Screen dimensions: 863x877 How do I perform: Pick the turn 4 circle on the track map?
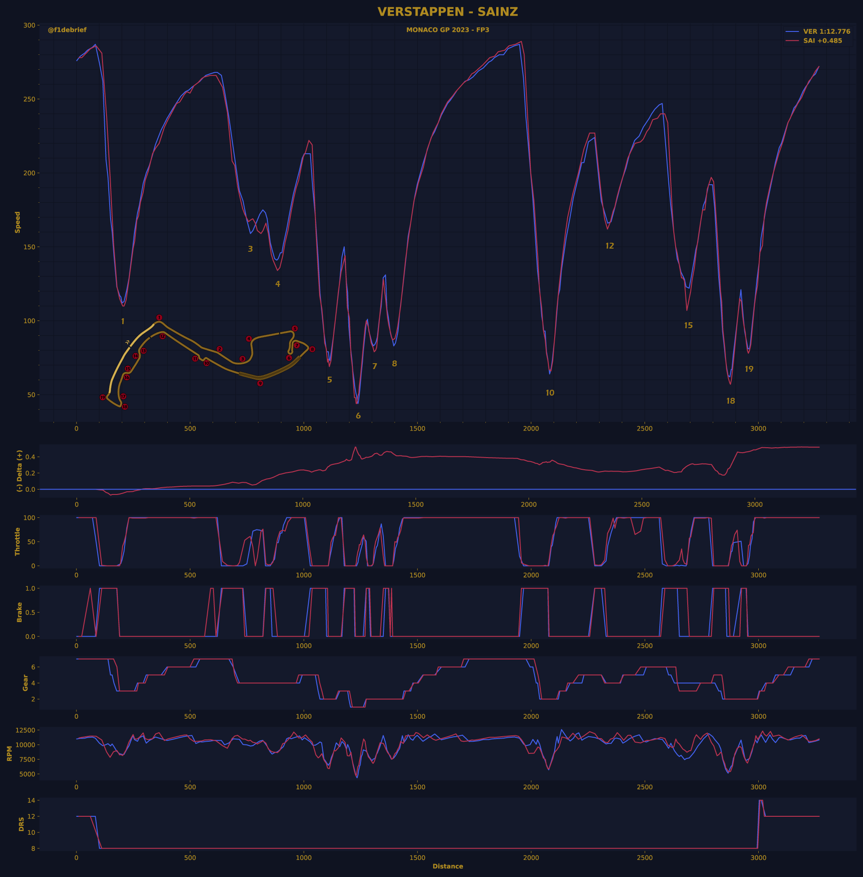[249, 338]
